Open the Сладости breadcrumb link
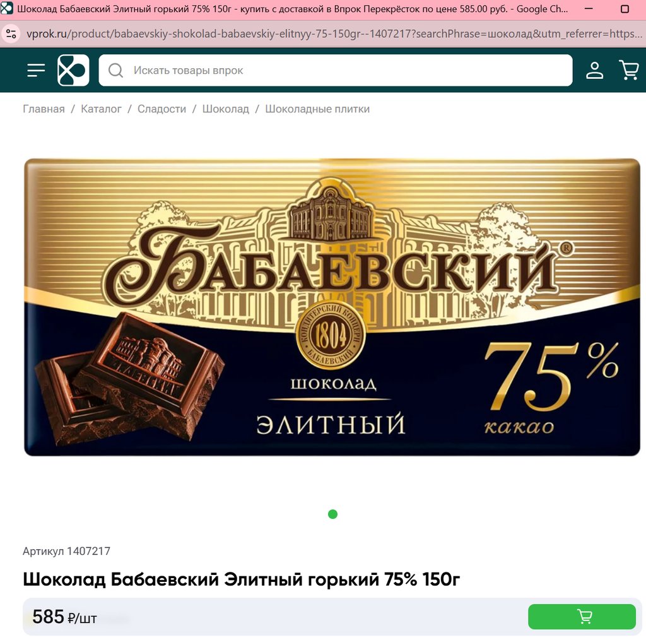 (161, 109)
